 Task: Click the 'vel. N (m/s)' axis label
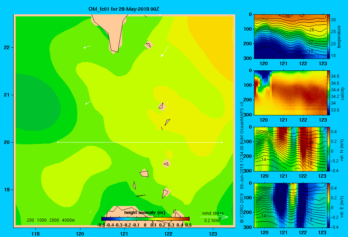342,150
